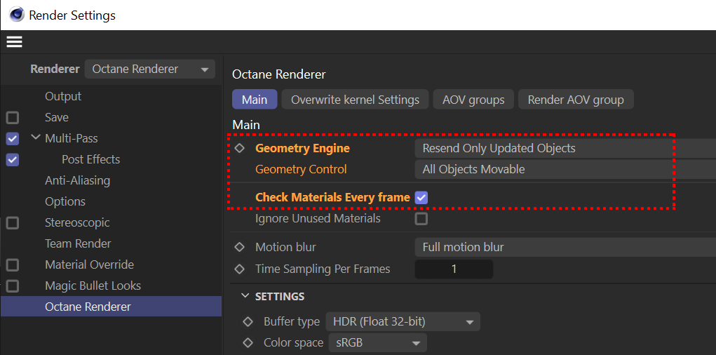Viewport: 716px width, 355px height.
Task: Click the Cinema 4D logo icon
Action: [x=17, y=15]
